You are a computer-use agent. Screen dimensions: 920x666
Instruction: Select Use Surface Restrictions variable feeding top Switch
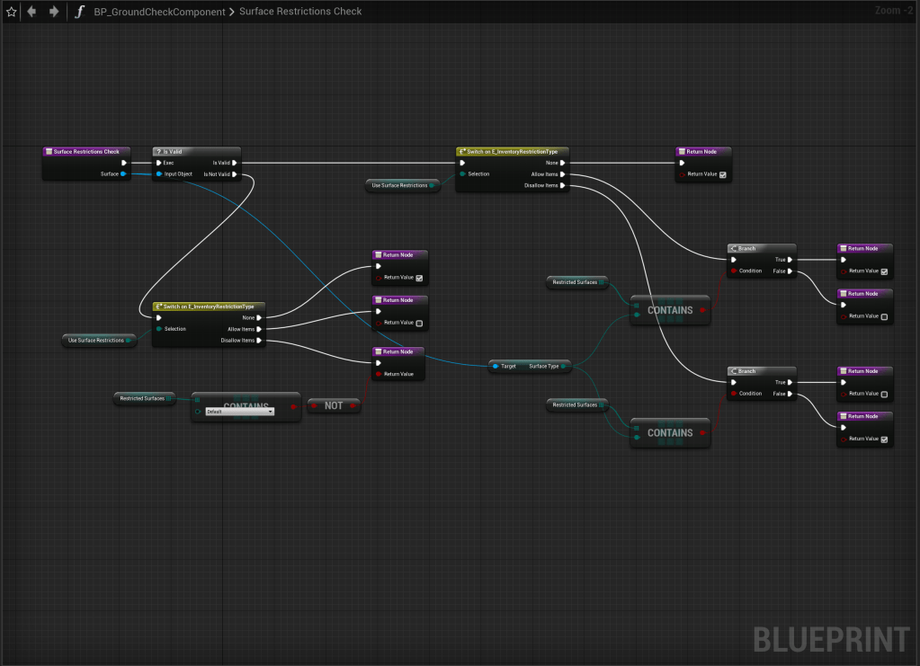(399, 185)
